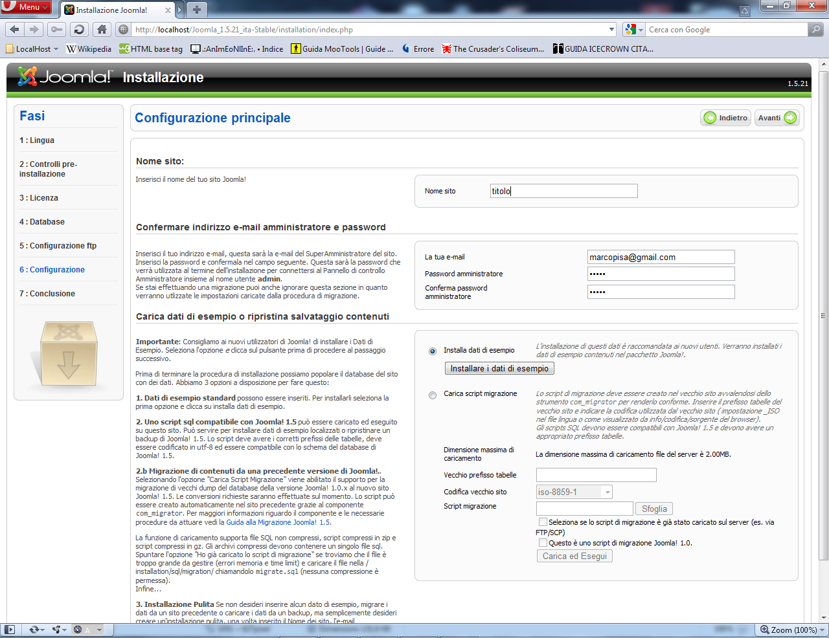The height and width of the screenshot is (638, 829).
Task: Check script already uploaded via FTP/SCP
Action: tap(543, 522)
